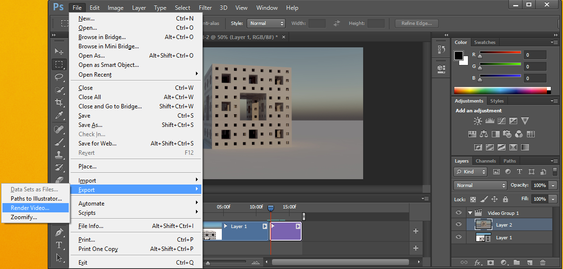Choose Save for Web menu item
563x269 pixels.
[136, 144]
